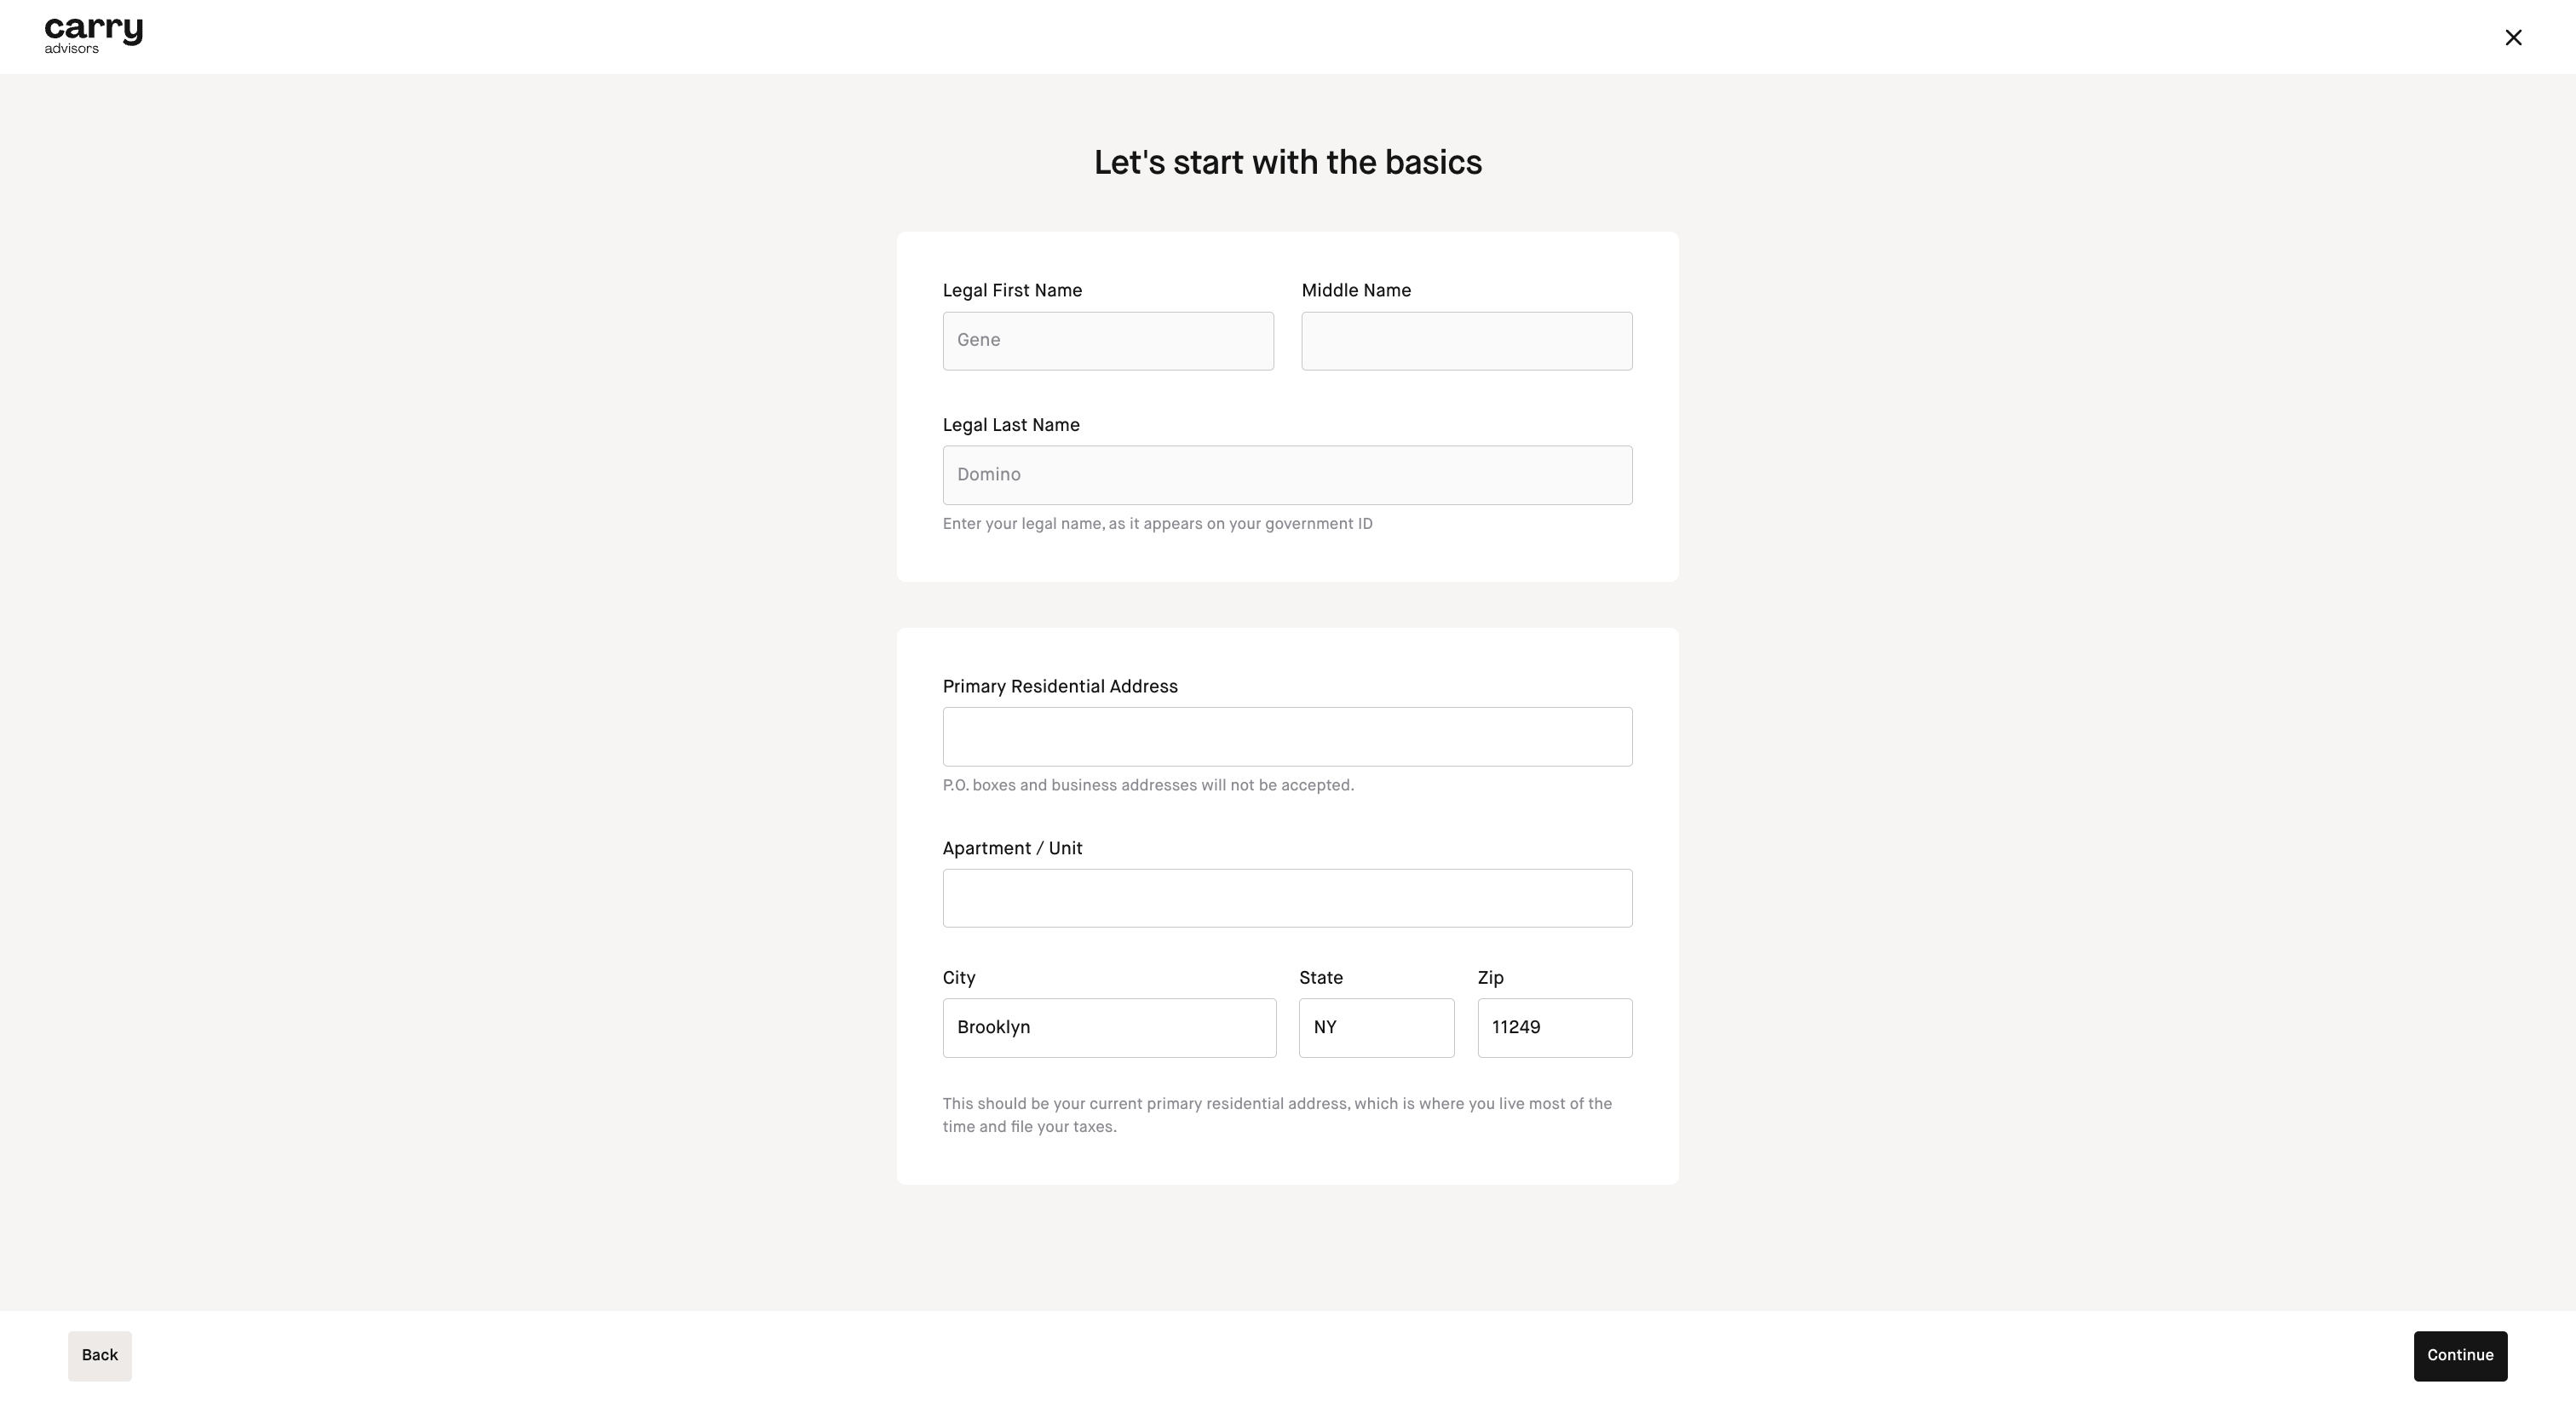Click the City field containing Brooklyn
2576x1402 pixels.
tap(1109, 1028)
